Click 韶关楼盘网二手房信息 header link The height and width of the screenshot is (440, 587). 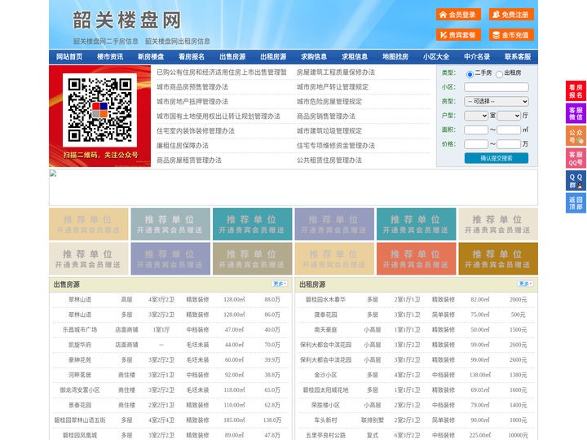pyautogui.click(x=105, y=42)
